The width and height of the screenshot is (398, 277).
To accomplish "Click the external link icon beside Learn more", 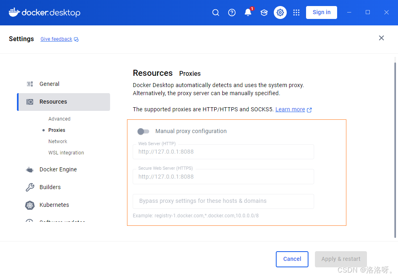I will pyautogui.click(x=309, y=110).
